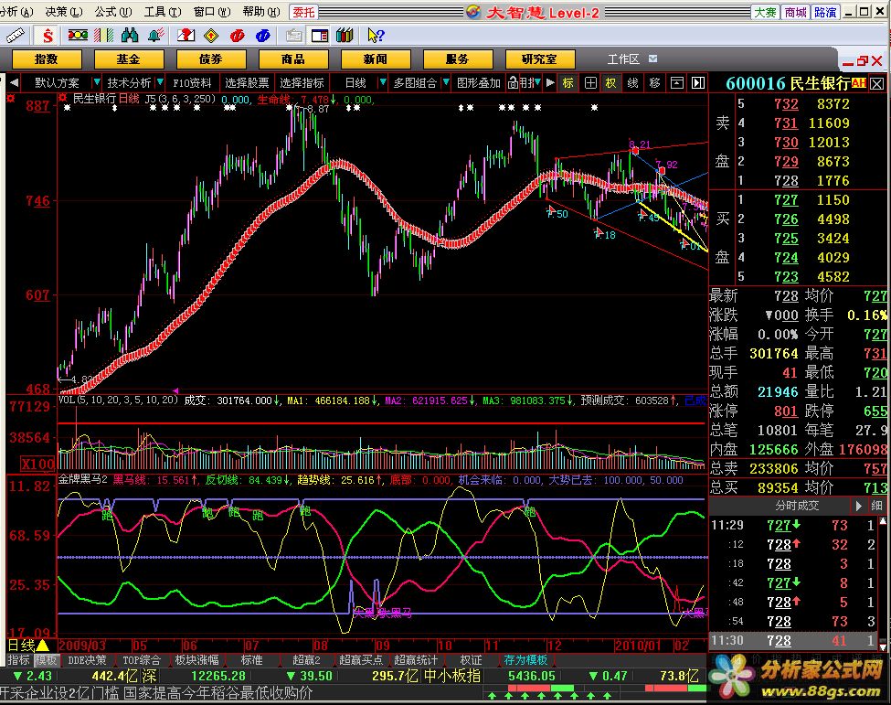Image resolution: width=891 pixels, height=705 pixels.
Task: Toggle the 线 line drawing button
Action: (x=633, y=83)
